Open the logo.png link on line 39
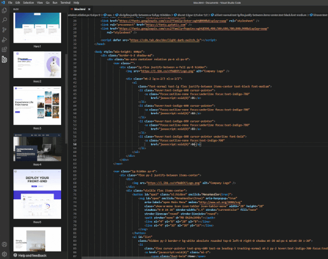This screenshot has height=259, width=328. [168, 71]
